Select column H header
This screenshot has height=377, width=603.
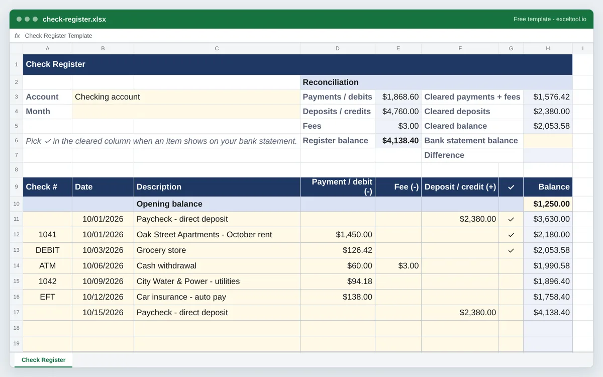pyautogui.click(x=548, y=49)
